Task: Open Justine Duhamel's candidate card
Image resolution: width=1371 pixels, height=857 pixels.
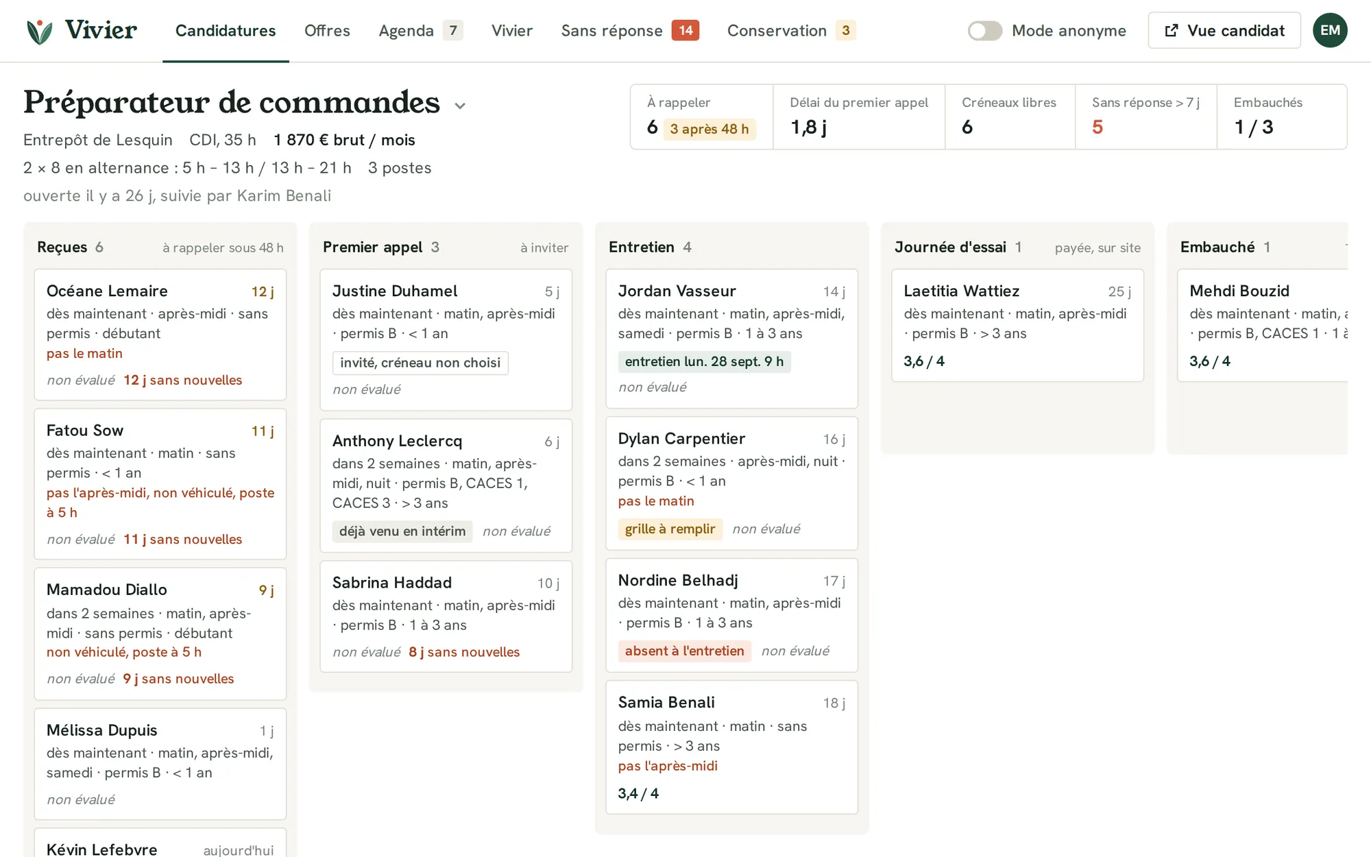Action: coord(446,340)
